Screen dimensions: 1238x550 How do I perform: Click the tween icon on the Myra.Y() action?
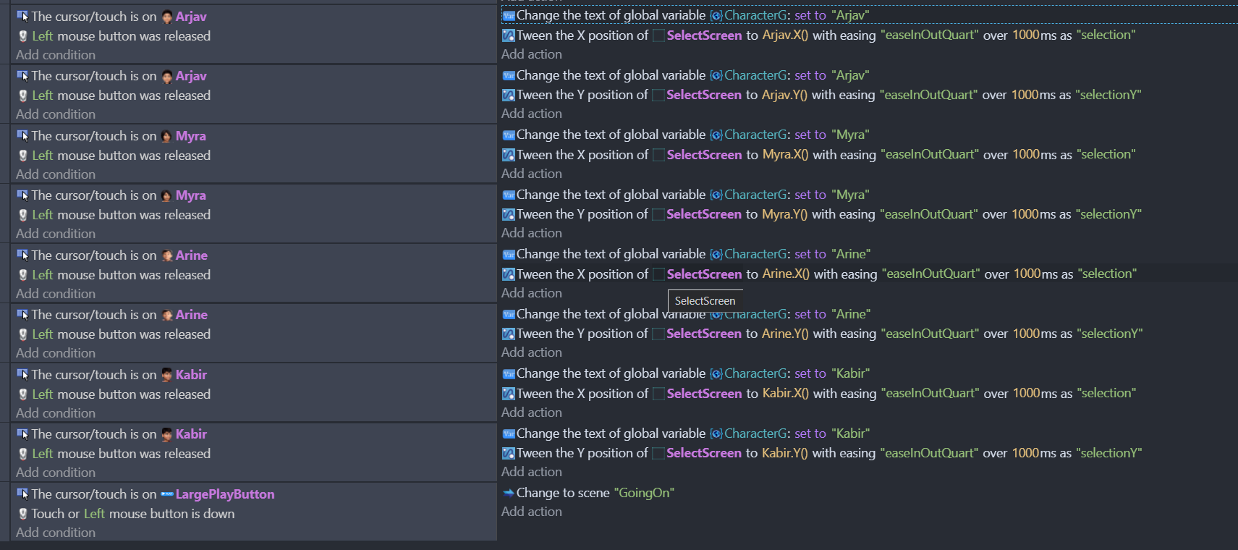(509, 215)
